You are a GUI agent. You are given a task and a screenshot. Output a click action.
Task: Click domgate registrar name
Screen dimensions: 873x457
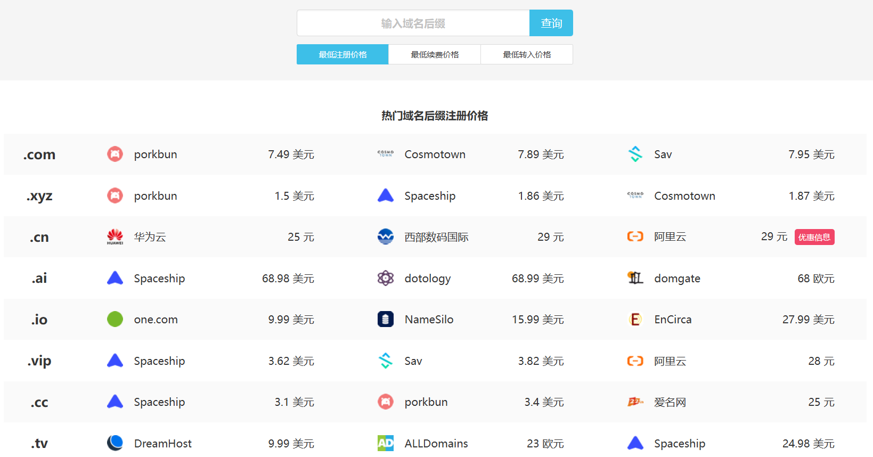[678, 279]
